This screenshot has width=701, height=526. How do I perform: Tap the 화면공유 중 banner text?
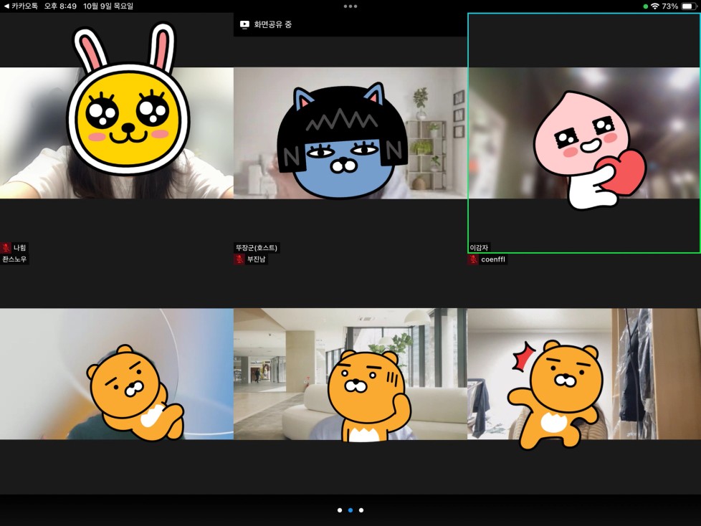273,24
